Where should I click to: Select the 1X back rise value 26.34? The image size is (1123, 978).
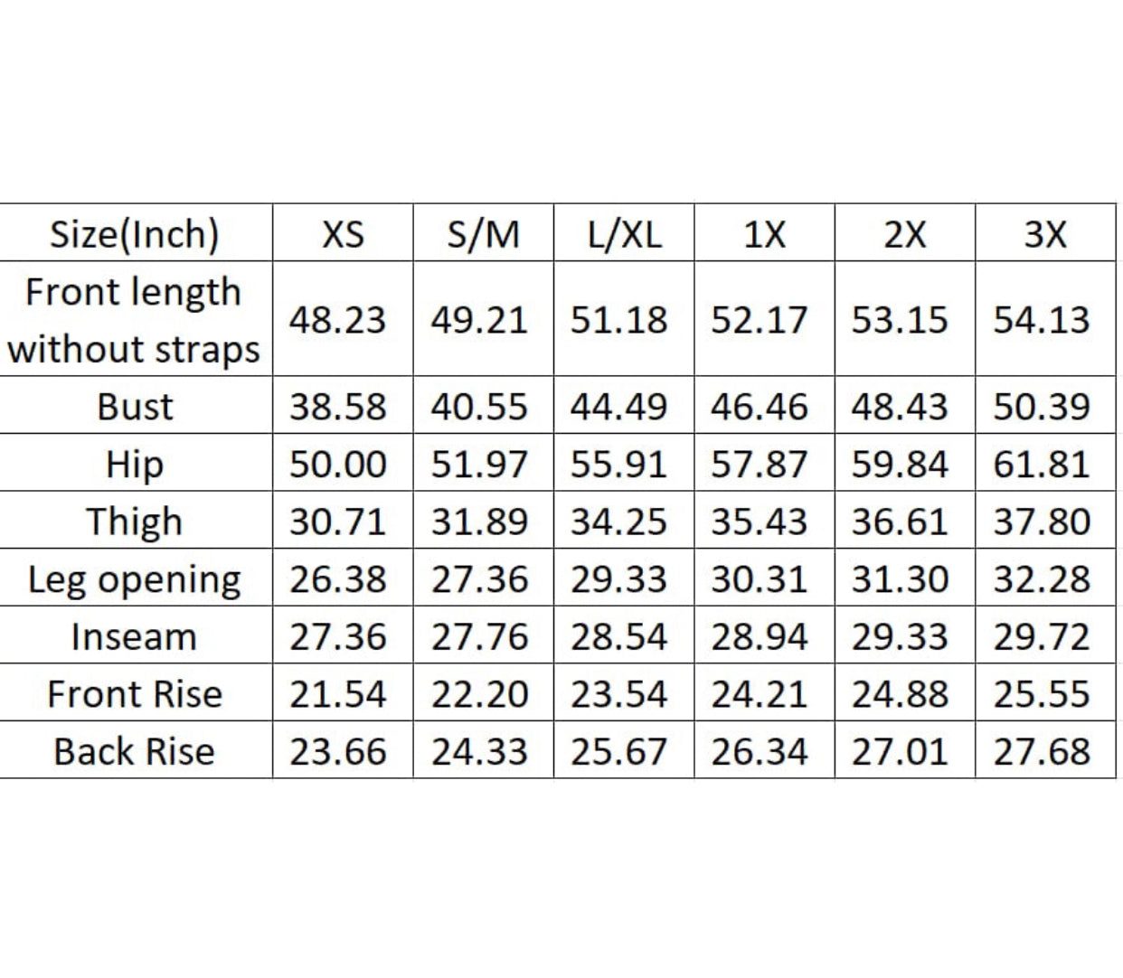760,751
